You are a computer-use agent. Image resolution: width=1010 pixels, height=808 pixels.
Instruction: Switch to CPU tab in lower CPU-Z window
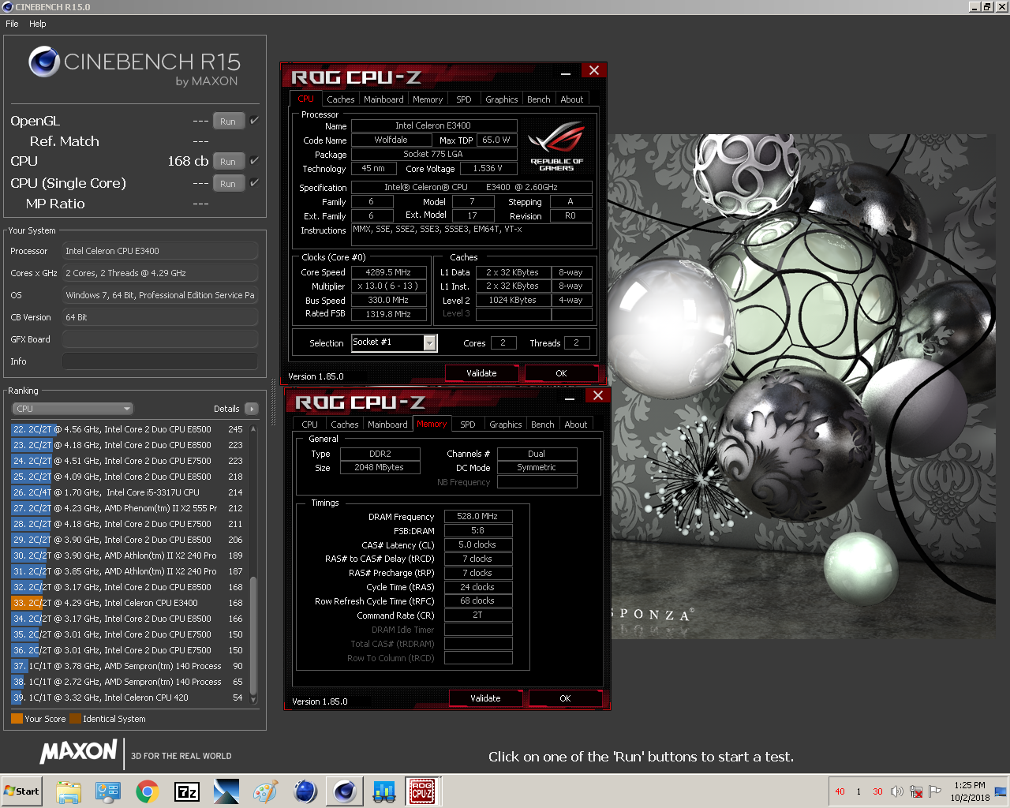(x=310, y=425)
